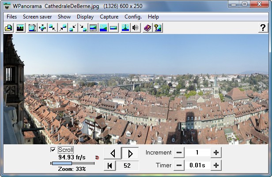Minimize the WPanorama window
272x177 pixels.
coord(234,4)
